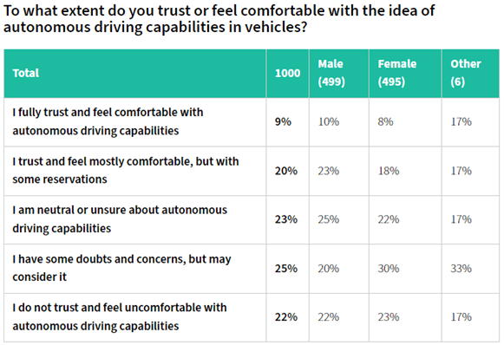504x345 pixels.
Task: Click the 23% male mostly comfortable cell
Action: 339,171
